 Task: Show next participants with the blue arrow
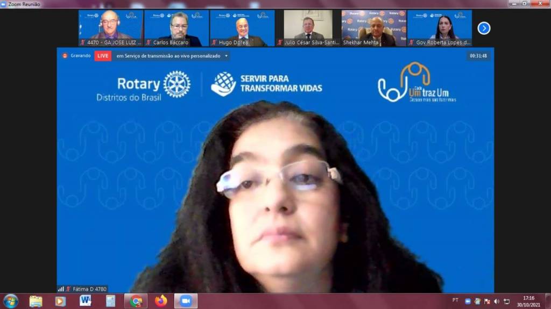484,28
